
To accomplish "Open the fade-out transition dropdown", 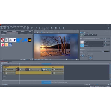I will (x=92, y=46).
